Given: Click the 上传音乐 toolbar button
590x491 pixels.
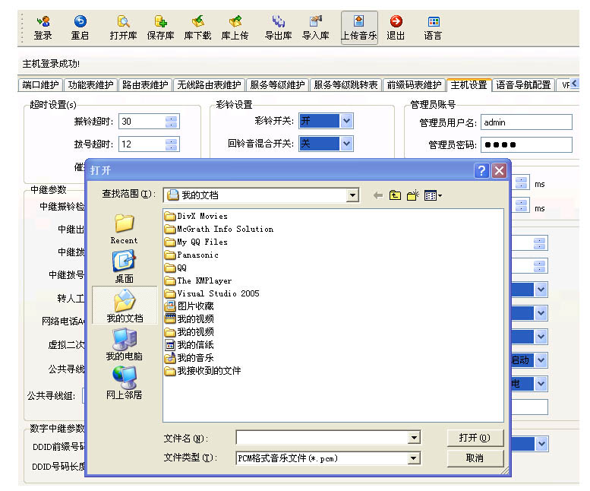Looking at the screenshot, I should pos(359,27).
